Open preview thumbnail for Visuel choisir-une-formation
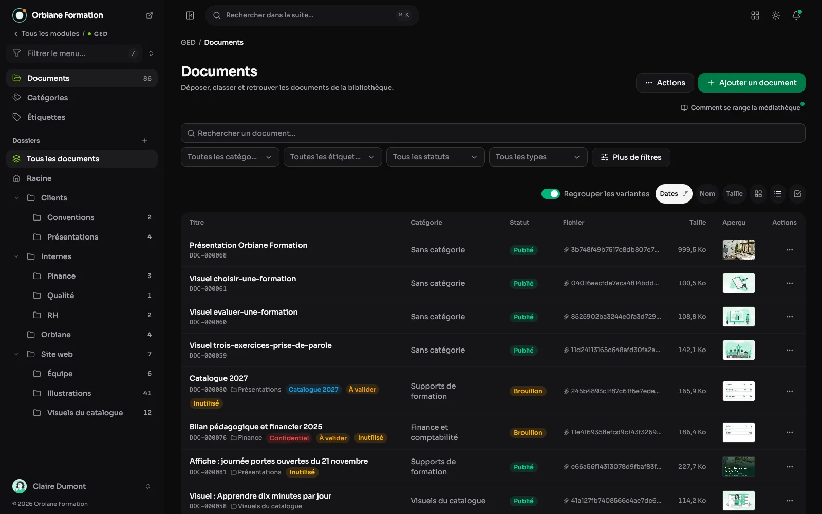Viewport: 822px width, 514px height. (739, 283)
